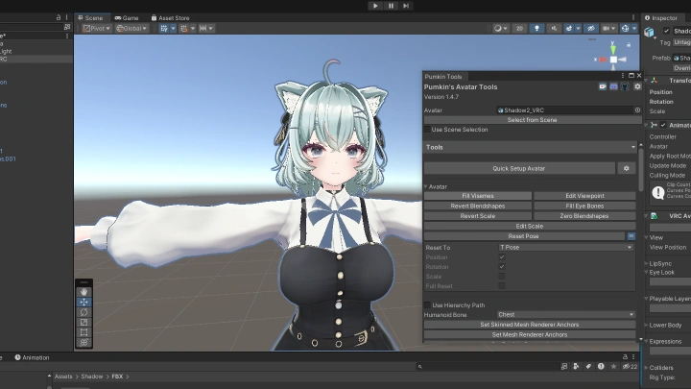This screenshot has height=389, width=691.
Task: Select the Rect transform tool
Action: (84, 332)
